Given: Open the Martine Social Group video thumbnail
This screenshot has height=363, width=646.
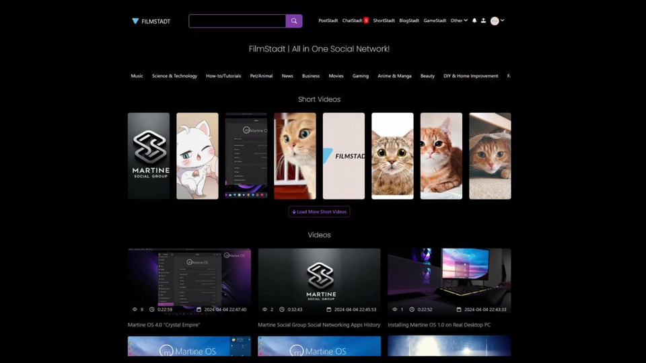Looking at the screenshot, I should click(x=319, y=281).
